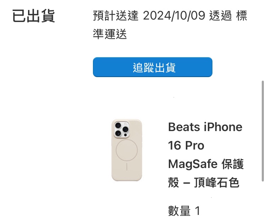Click the 預計送達 delivery estimate text
The image size is (266, 222).
pos(116,16)
